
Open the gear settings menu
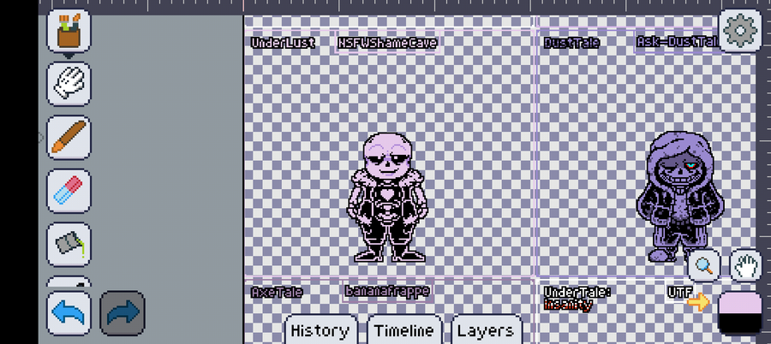point(740,31)
